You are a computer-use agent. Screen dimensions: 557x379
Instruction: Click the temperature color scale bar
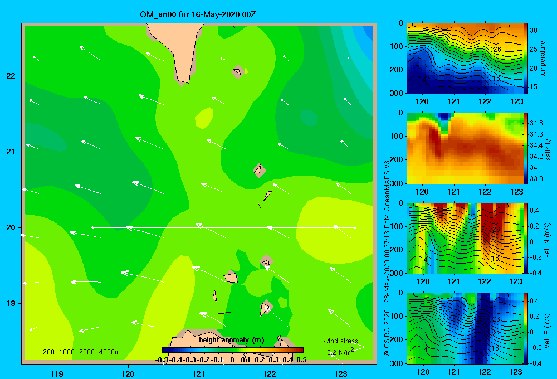point(526,59)
